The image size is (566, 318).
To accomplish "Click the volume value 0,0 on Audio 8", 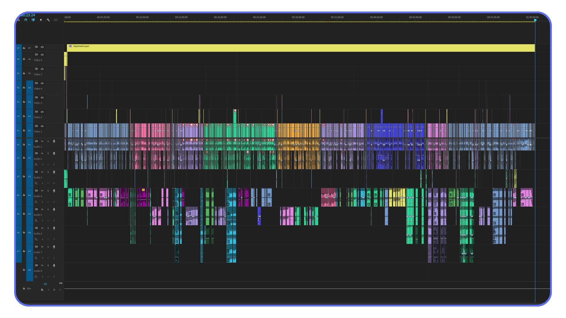I will click(46, 284).
